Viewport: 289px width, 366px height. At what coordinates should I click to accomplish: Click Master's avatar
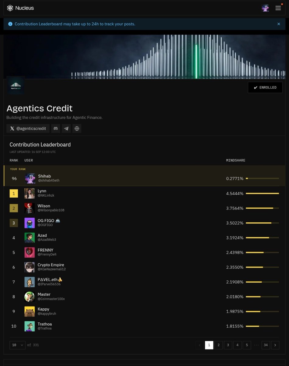[x=30, y=297]
